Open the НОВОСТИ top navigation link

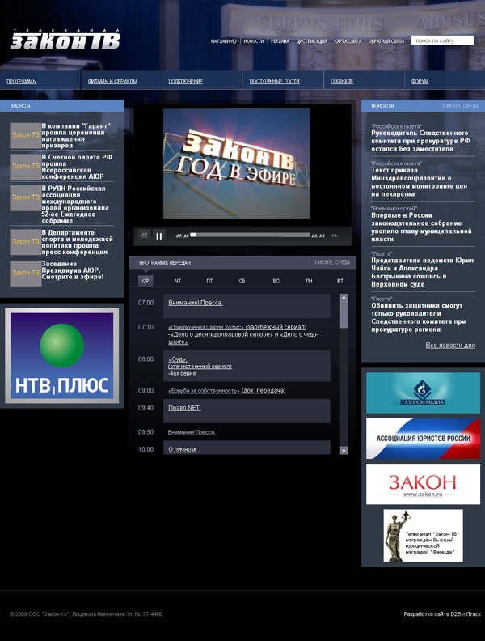[254, 41]
